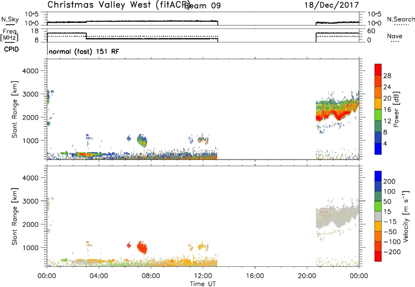Screen dimensions: 415x287
Task: Click the red velocity blob near 07:30 UT
Action: coord(142,248)
